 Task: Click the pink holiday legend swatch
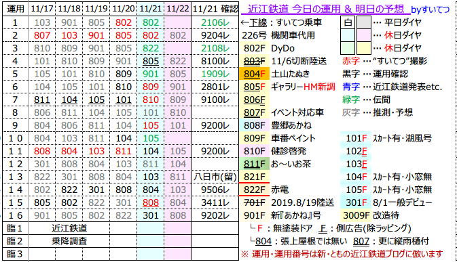[x=364, y=35]
